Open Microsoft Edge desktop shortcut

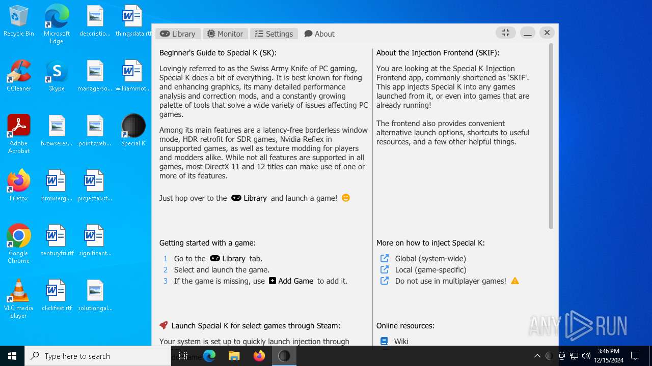[57, 24]
